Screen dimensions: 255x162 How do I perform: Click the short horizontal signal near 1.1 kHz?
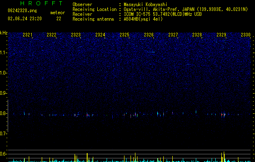click(152, 52)
